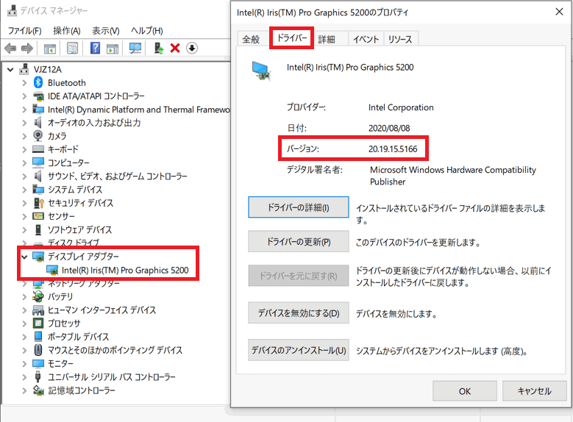Click the OK button
This screenshot has width=573, height=422.
coord(464,391)
